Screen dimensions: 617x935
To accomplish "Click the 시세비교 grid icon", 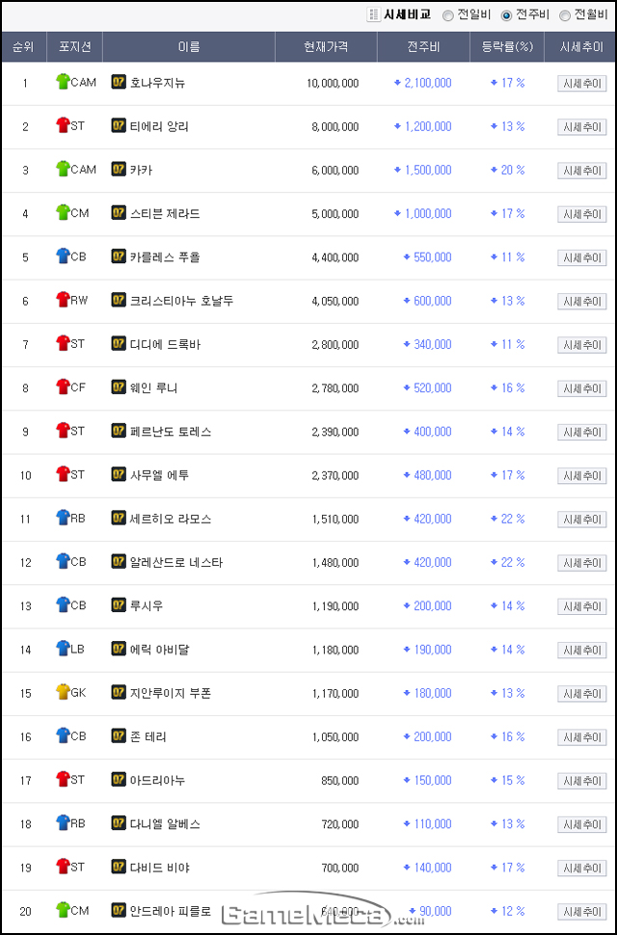I will (373, 14).
